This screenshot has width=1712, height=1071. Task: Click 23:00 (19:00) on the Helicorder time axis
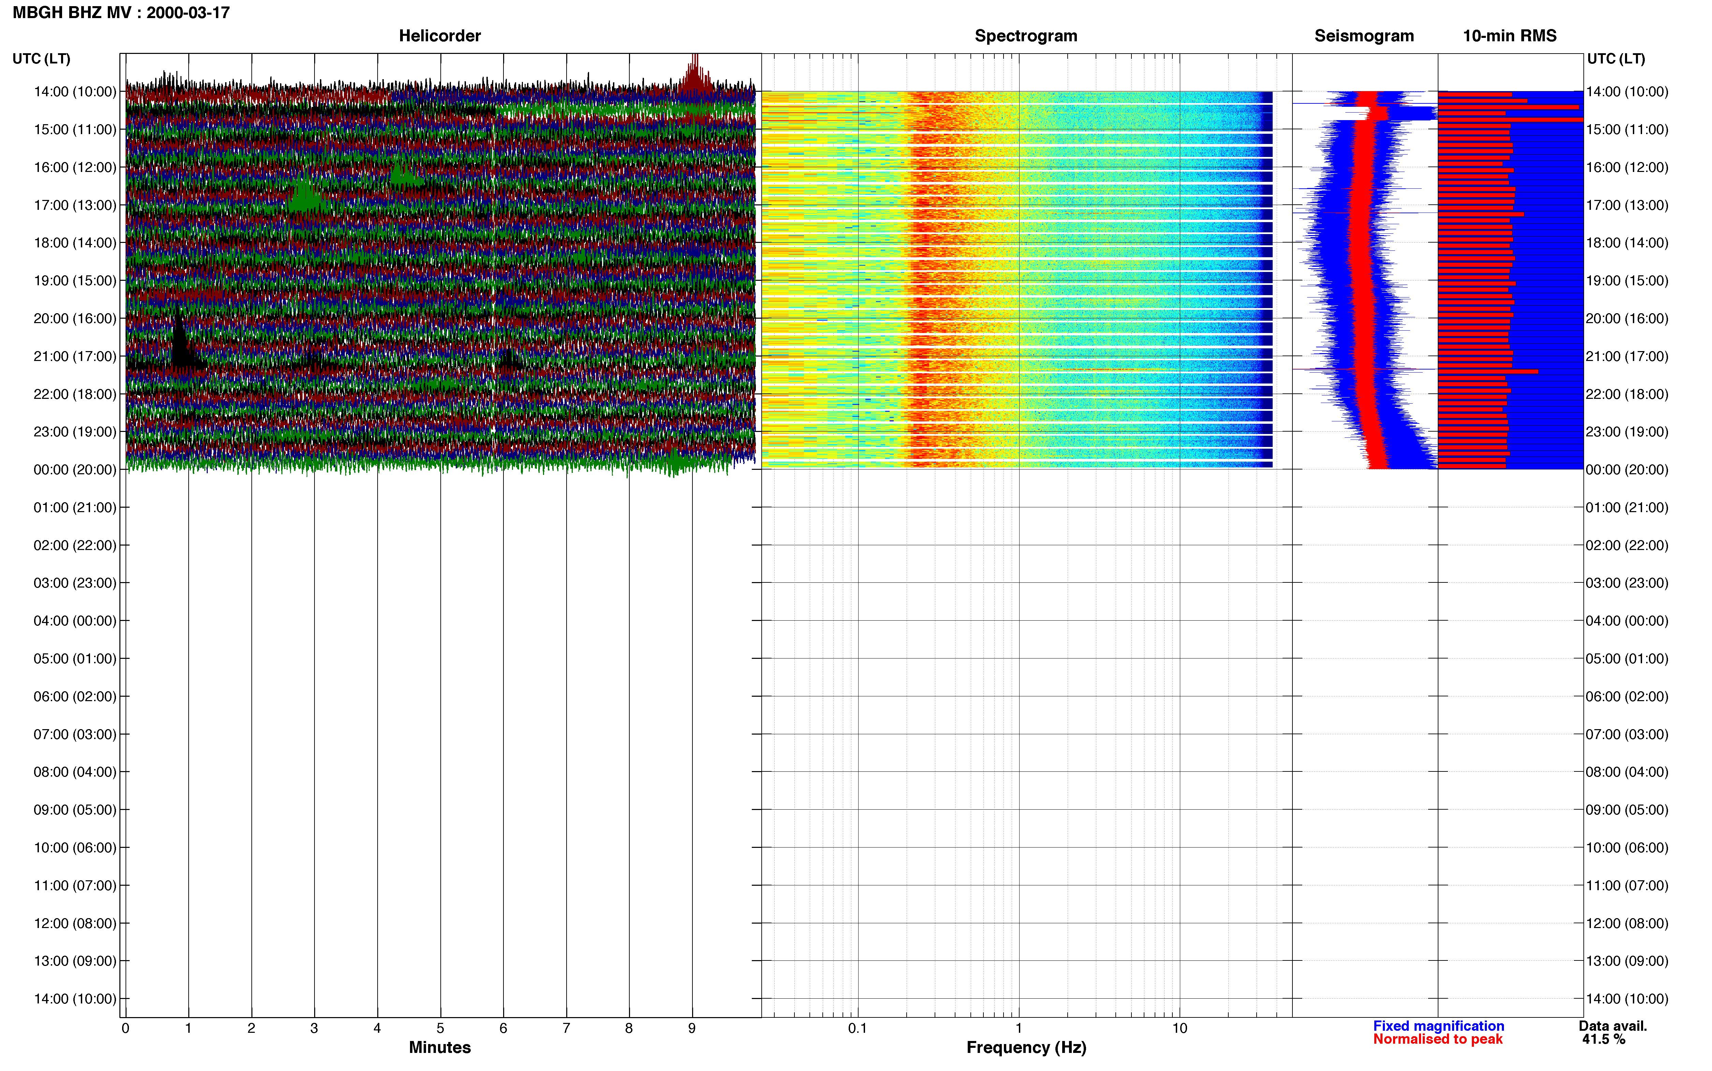tap(75, 432)
